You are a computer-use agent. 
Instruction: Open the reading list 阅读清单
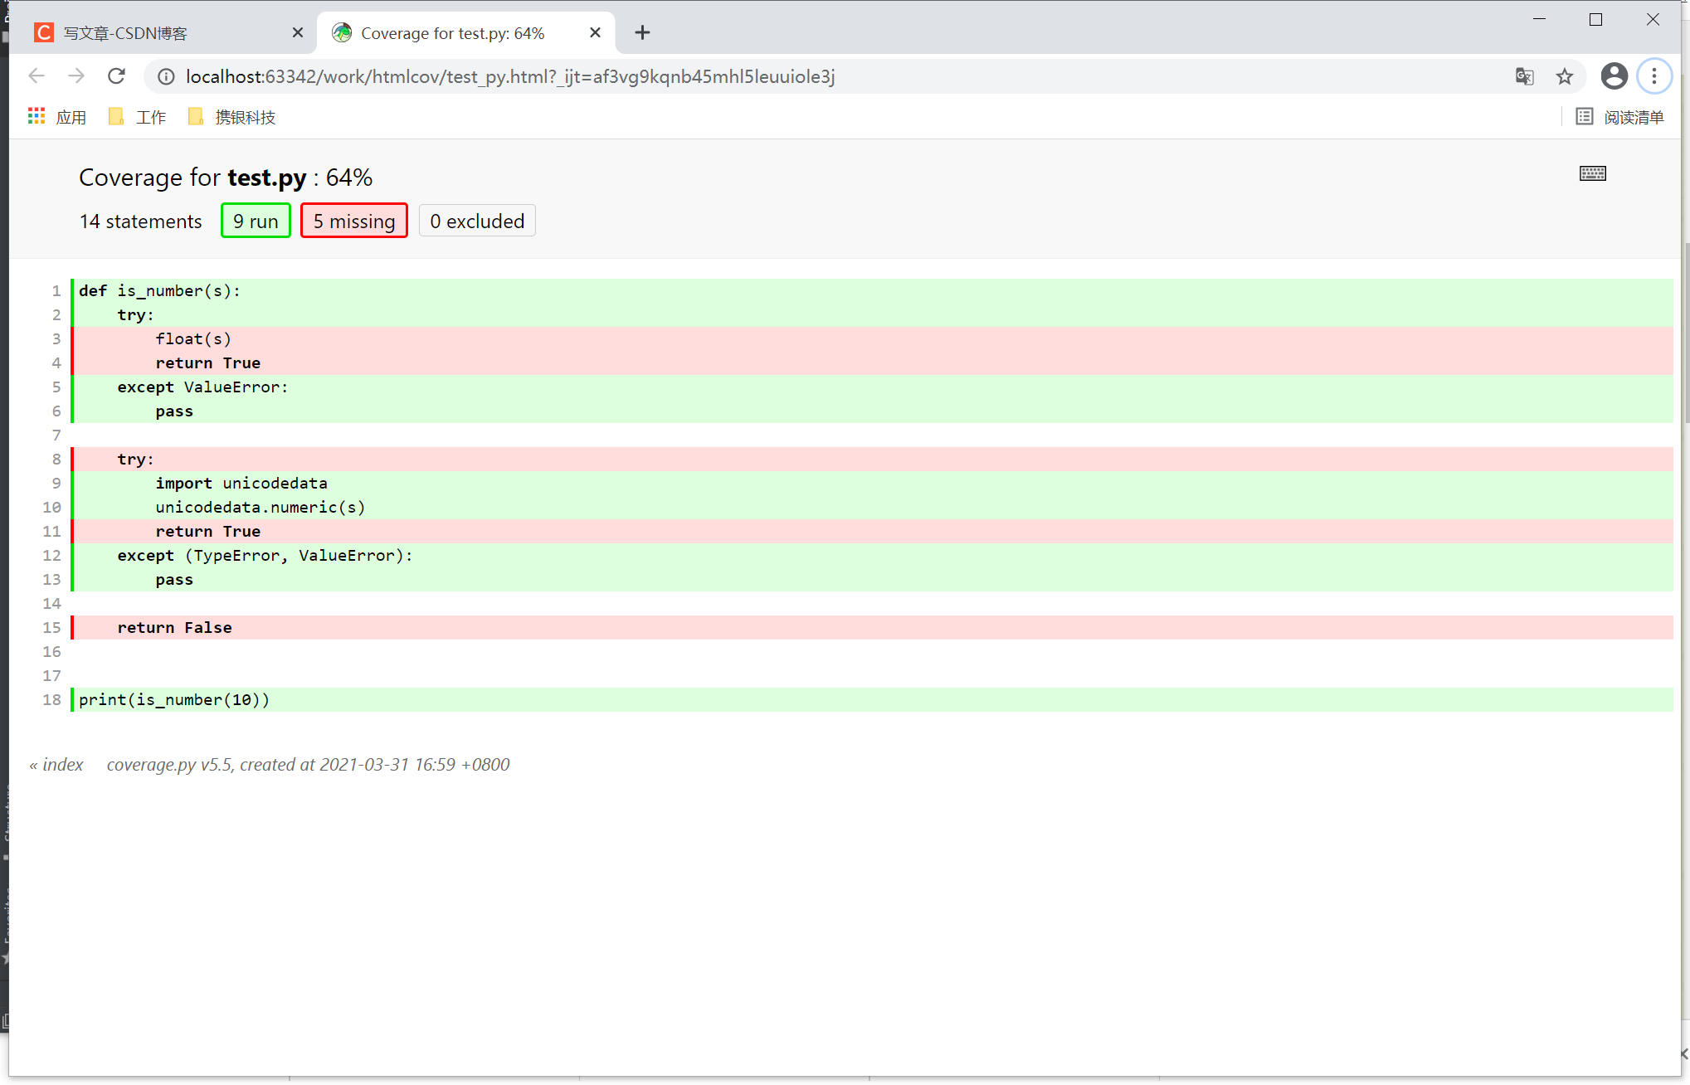pyautogui.click(x=1620, y=117)
